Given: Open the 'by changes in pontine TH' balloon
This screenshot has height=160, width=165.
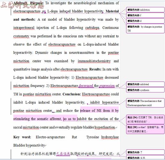Looking at the screenshot, I should coord(145,29).
